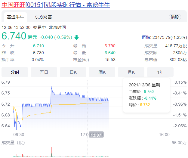This screenshot has width=188, height=158.
Task: Select the 五日 five-day chart tab
Action: tap(44, 72)
